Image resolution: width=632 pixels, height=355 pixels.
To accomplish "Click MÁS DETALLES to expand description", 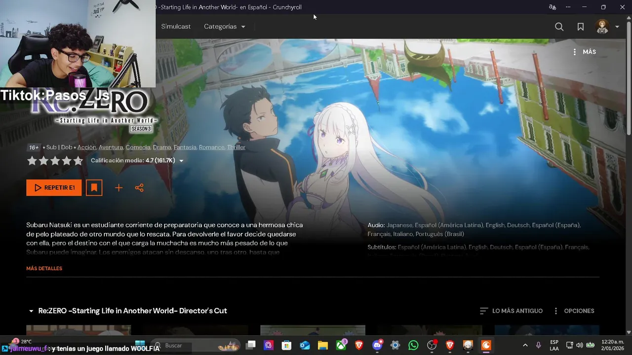I will tap(44, 269).
